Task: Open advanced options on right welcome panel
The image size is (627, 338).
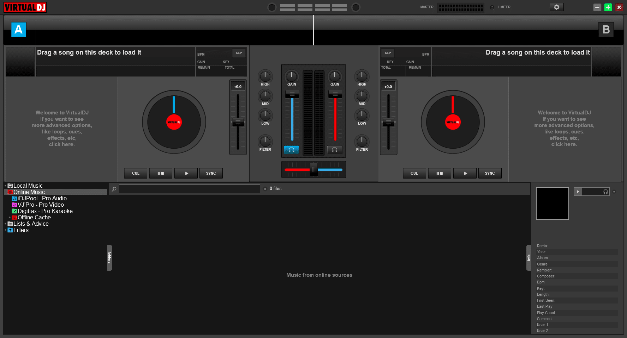Action: [x=564, y=129]
